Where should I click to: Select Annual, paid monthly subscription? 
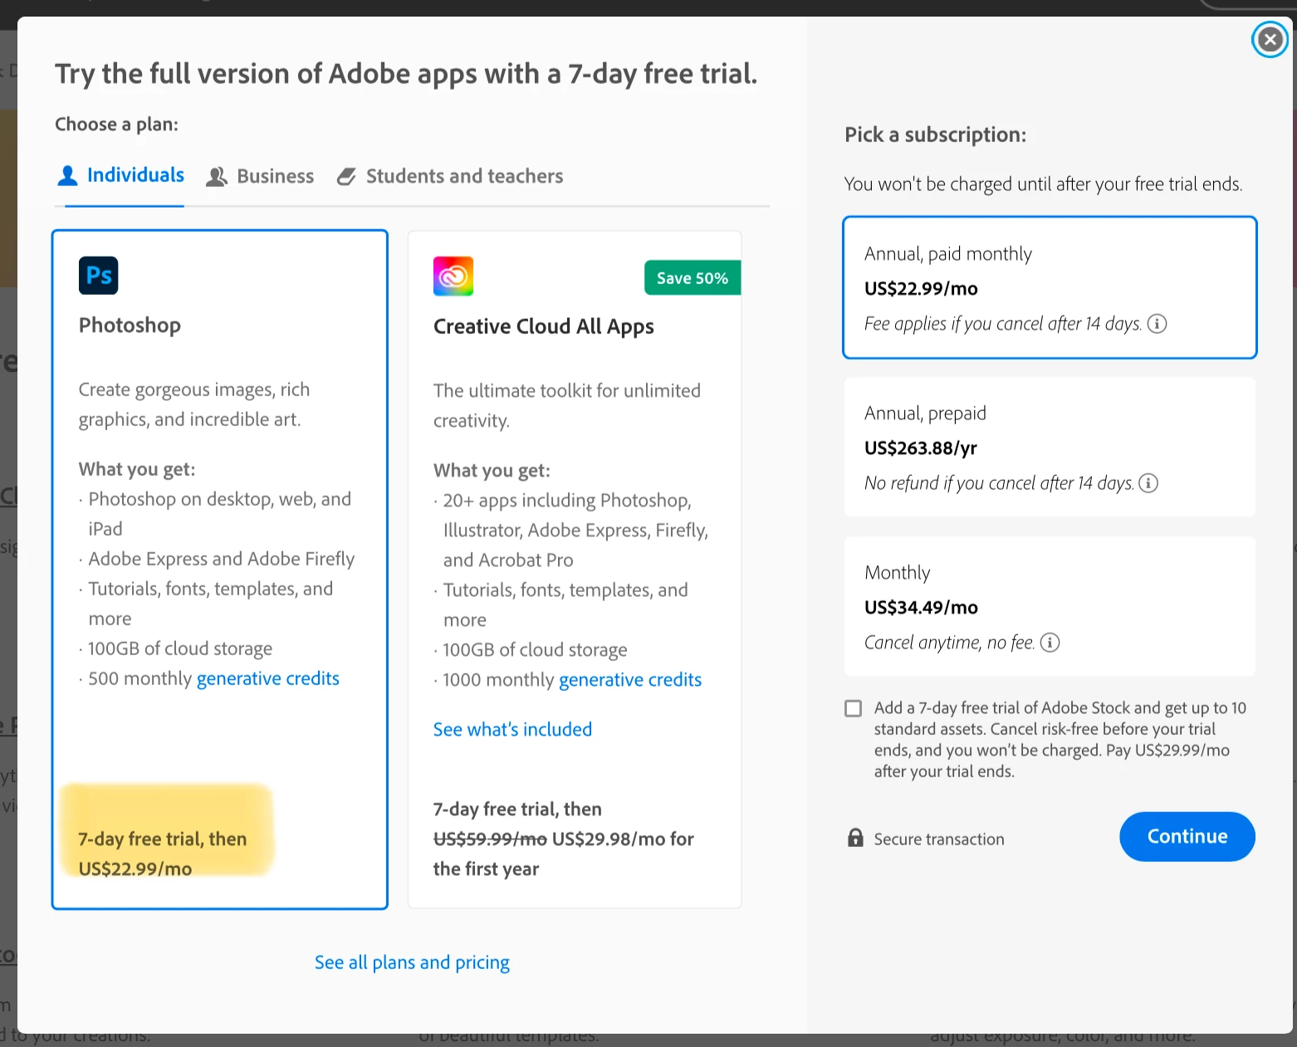tap(1049, 287)
